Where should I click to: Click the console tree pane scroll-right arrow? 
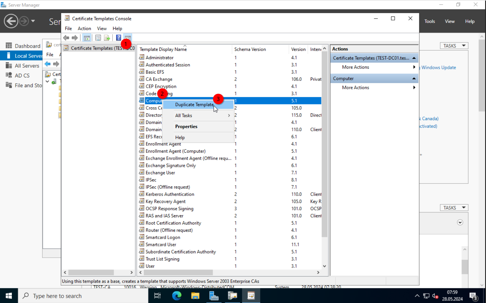point(131,272)
